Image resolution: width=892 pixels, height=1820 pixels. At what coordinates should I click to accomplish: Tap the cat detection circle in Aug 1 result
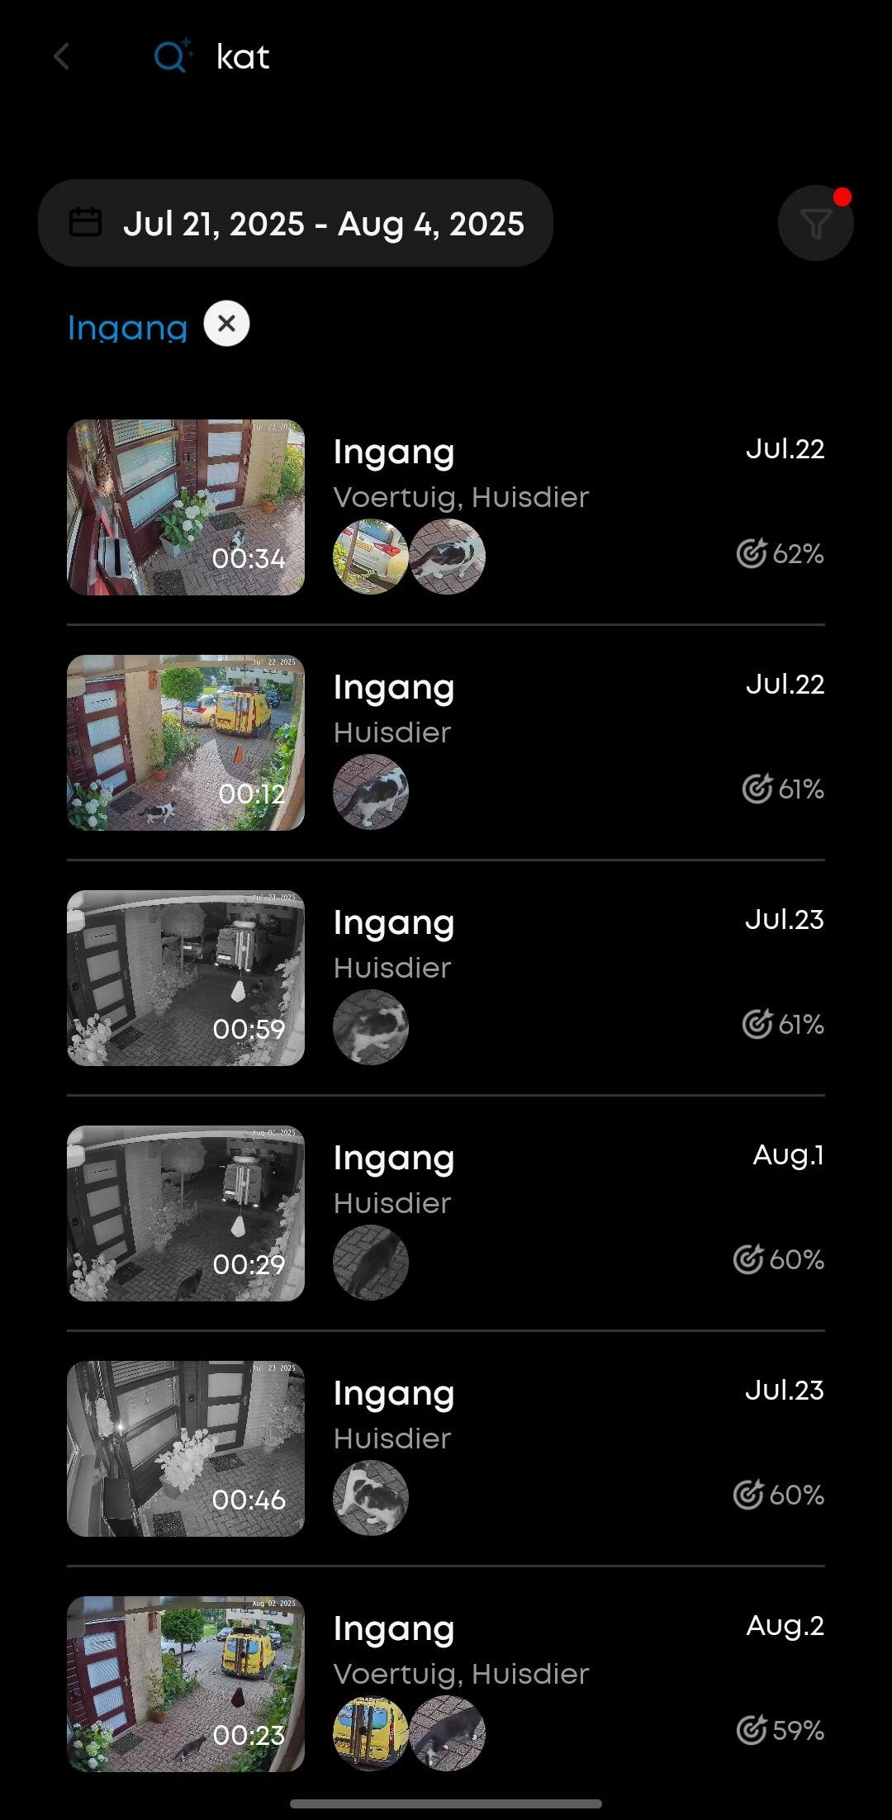click(x=371, y=1262)
